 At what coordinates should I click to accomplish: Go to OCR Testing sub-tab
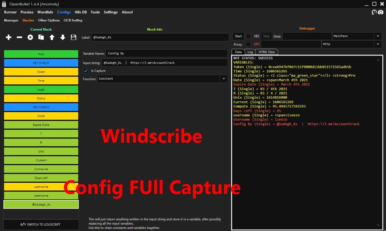click(73, 20)
